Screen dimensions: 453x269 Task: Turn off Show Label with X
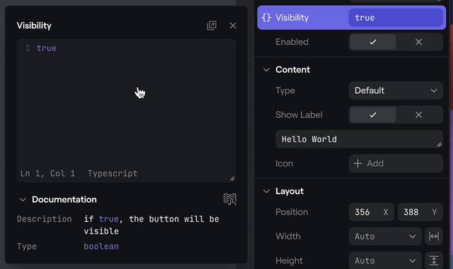click(418, 115)
